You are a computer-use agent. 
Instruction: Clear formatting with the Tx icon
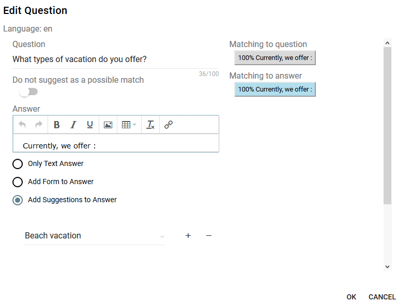(x=150, y=125)
